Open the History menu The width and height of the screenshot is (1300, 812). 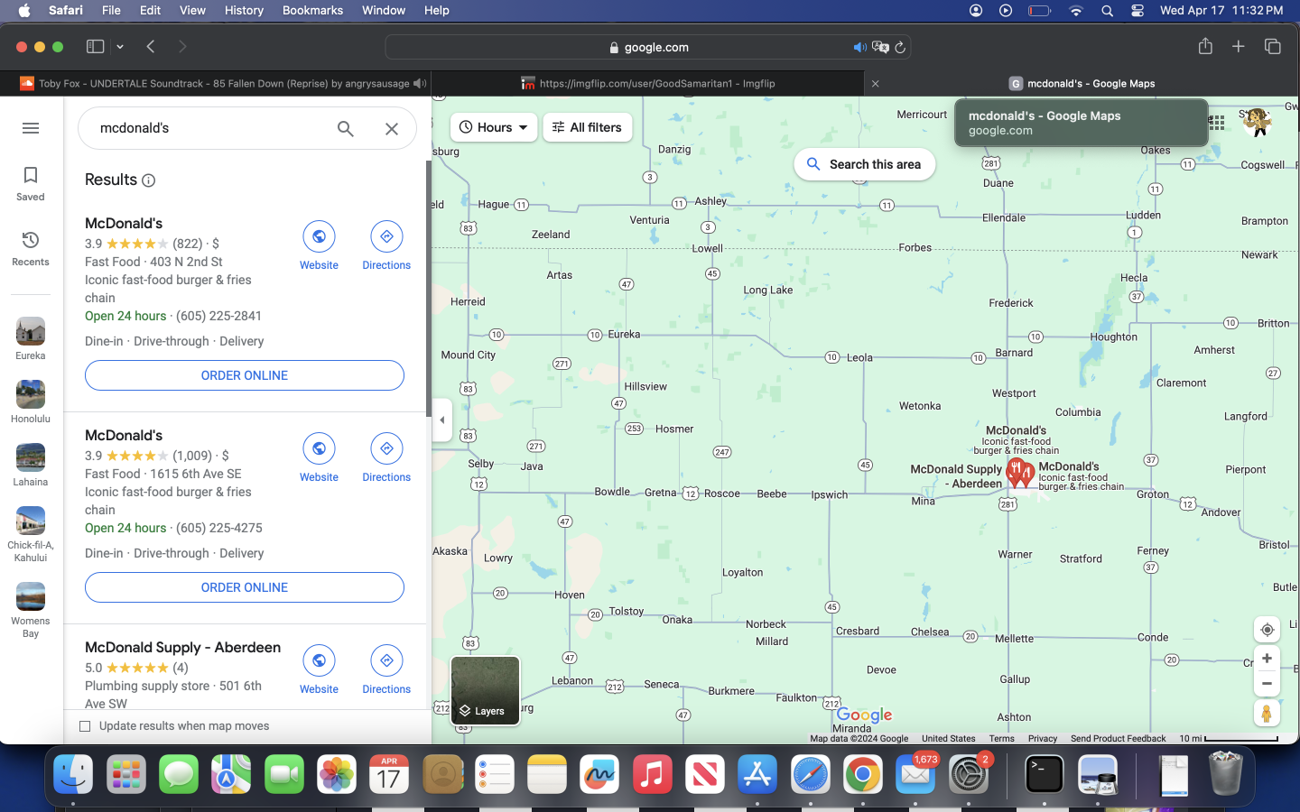tap(244, 10)
